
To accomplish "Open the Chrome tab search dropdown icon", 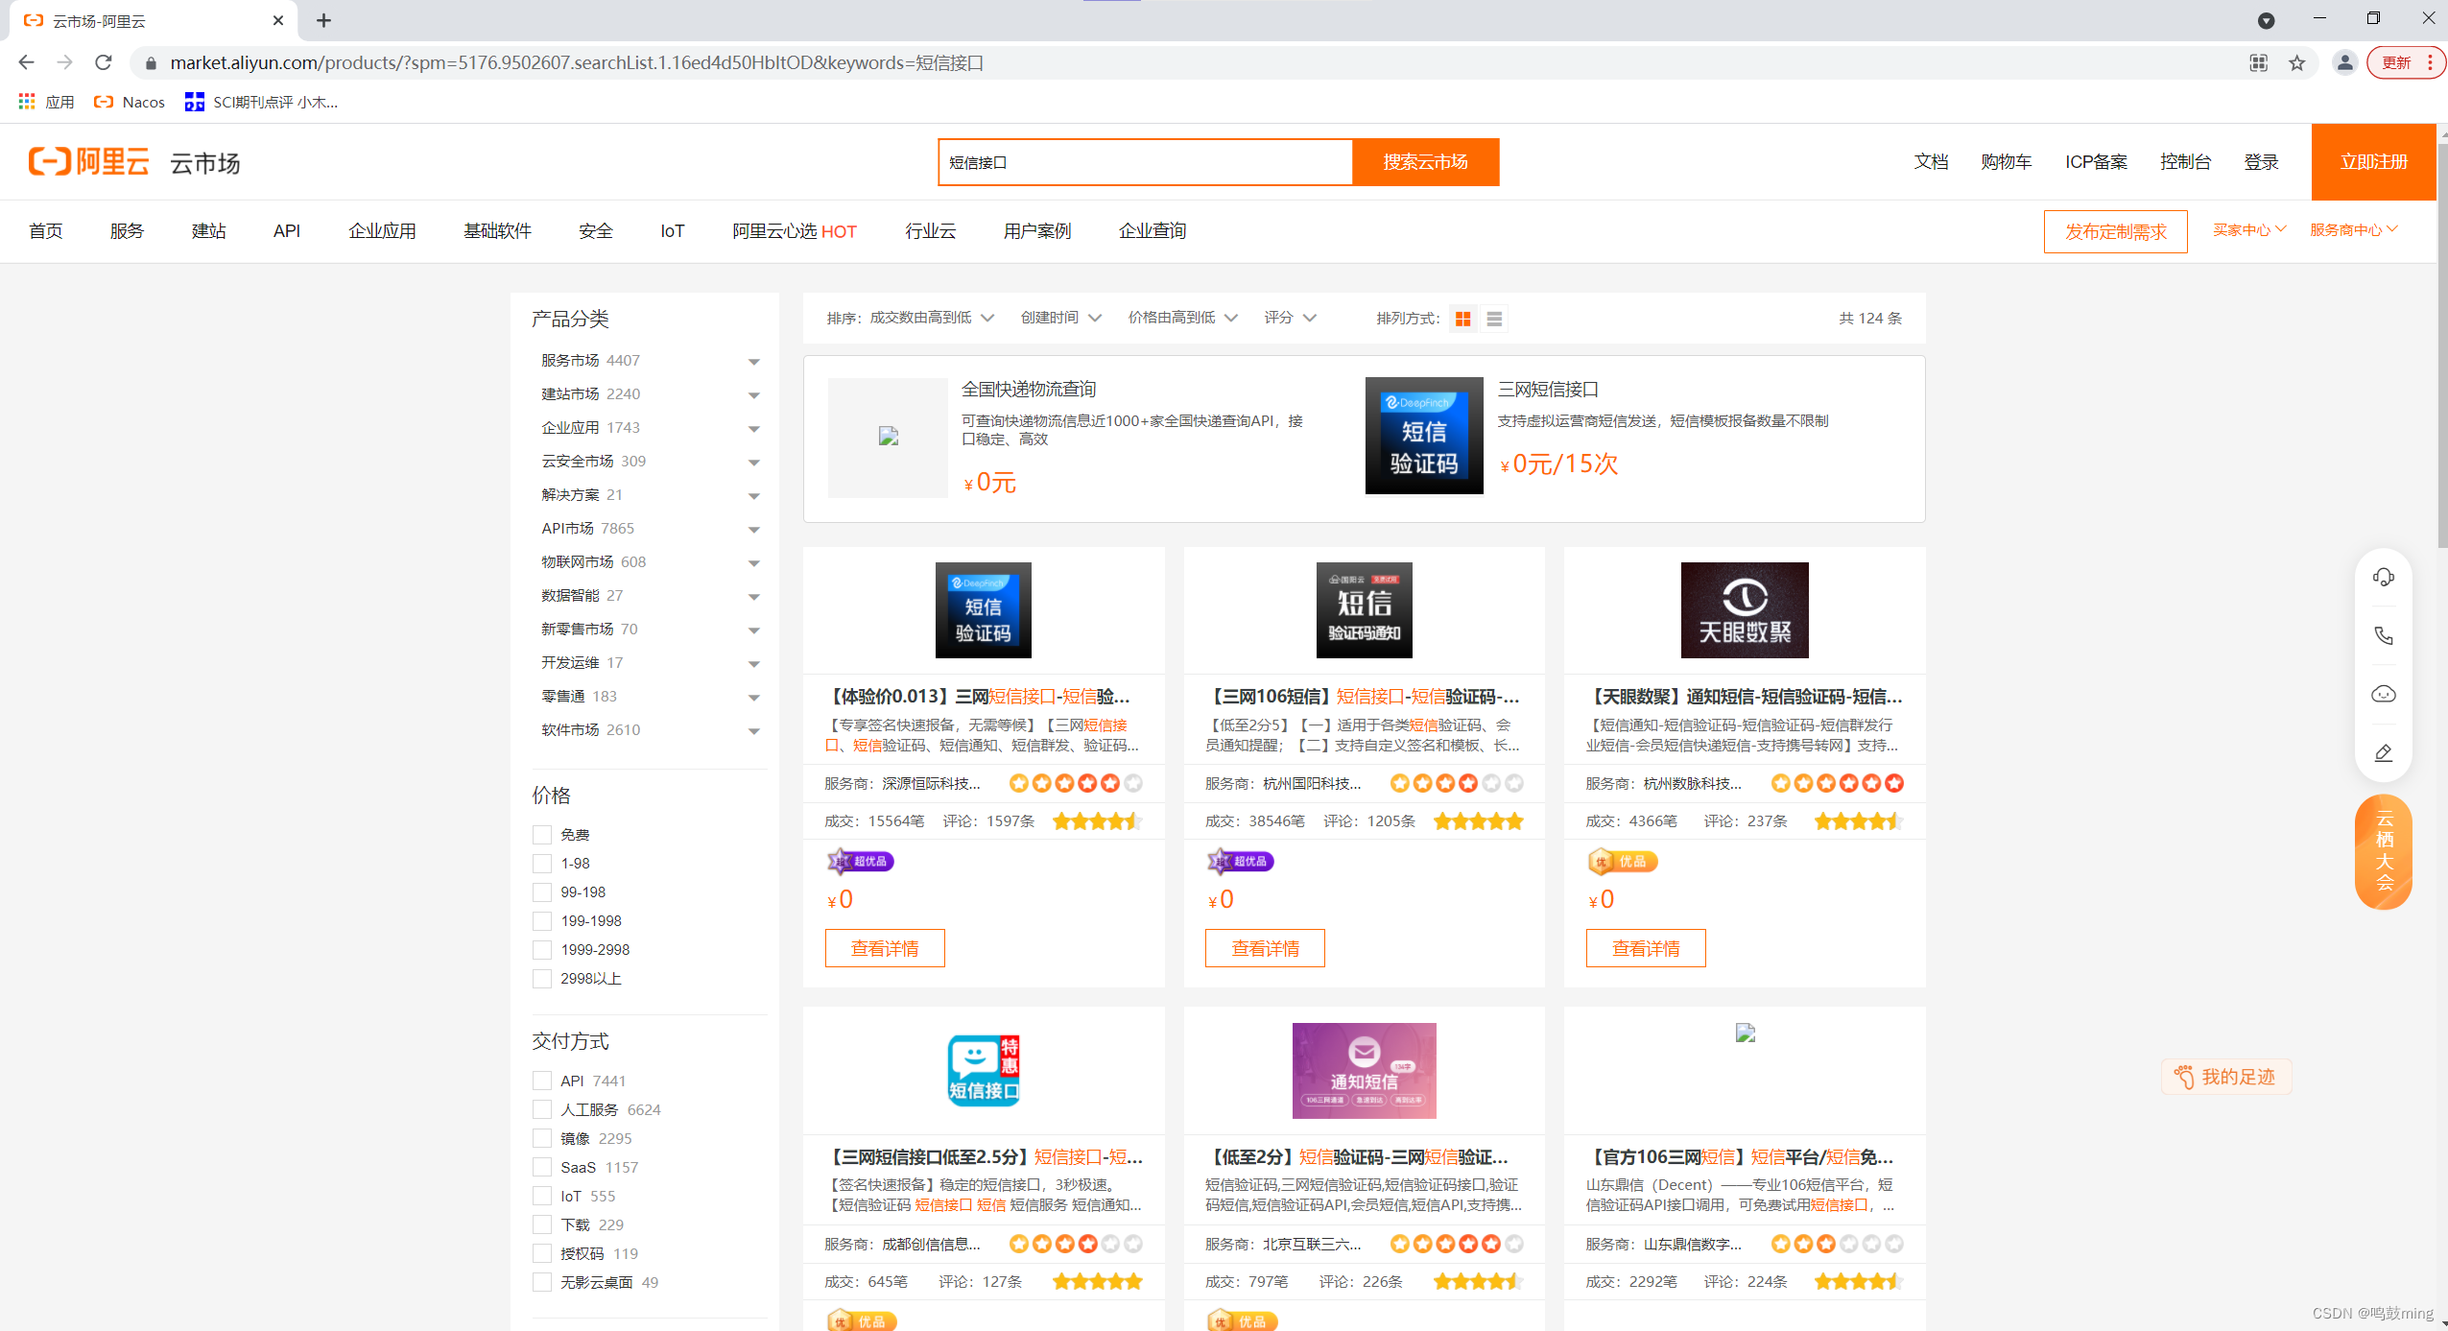I will pos(2267,20).
